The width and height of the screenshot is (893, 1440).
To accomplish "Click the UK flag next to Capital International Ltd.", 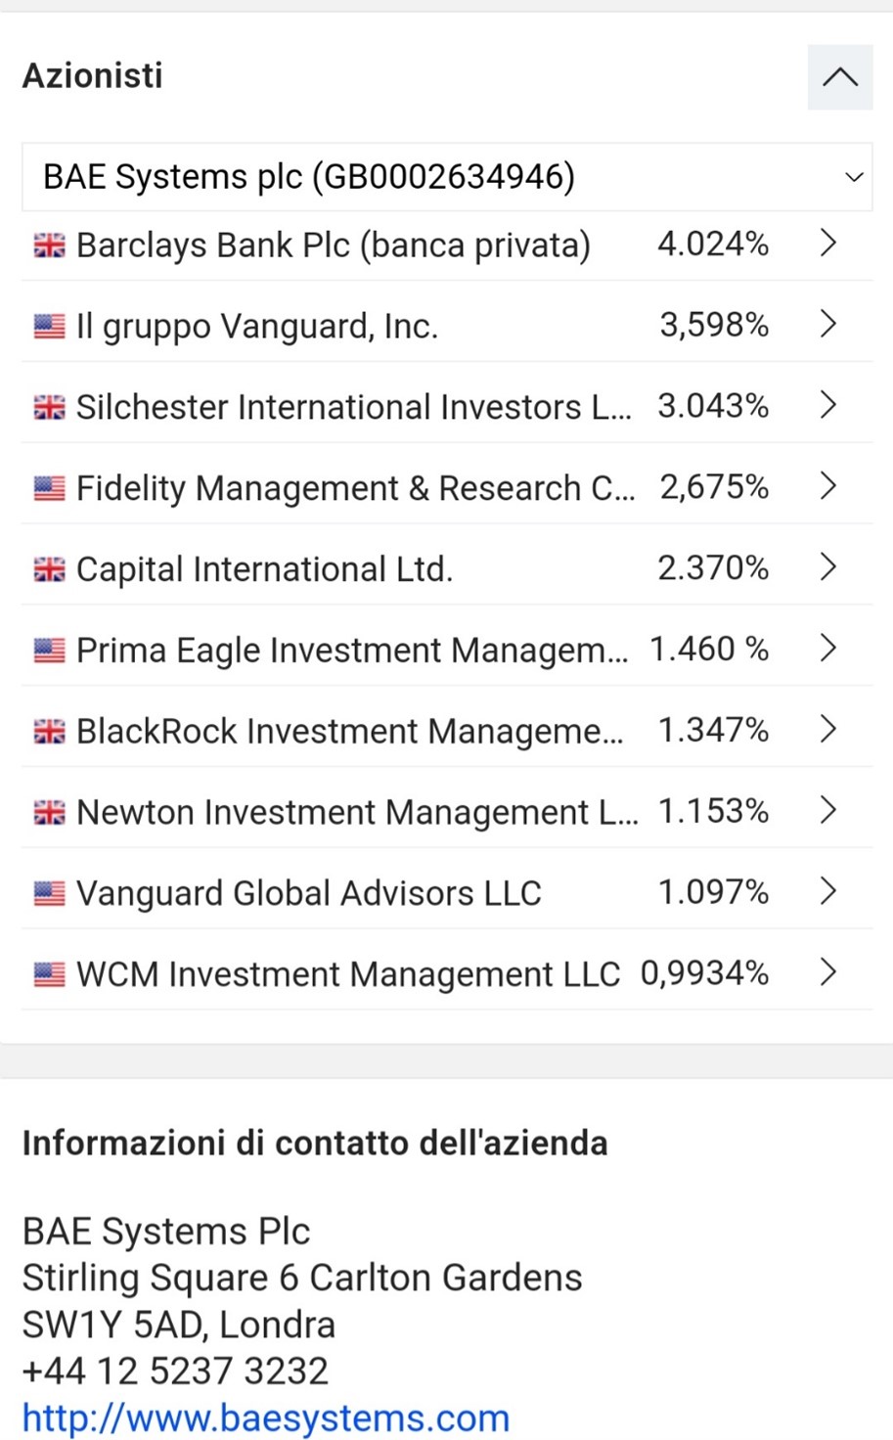I will [49, 569].
